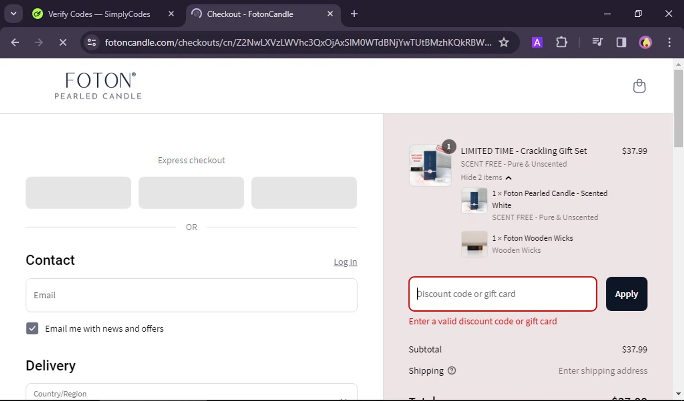Apply the discount code
The height and width of the screenshot is (401, 684).
[x=627, y=294]
